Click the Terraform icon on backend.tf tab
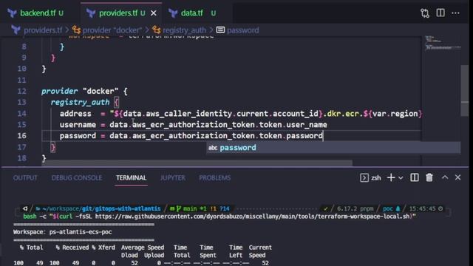 (x=12, y=13)
